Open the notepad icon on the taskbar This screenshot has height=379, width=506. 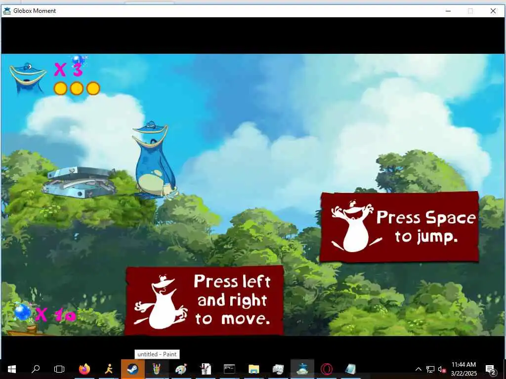(x=350, y=369)
